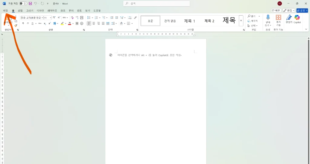The image size is (310, 164).
Task: Click the Replace (바꾸기) button
Action: [252, 21]
